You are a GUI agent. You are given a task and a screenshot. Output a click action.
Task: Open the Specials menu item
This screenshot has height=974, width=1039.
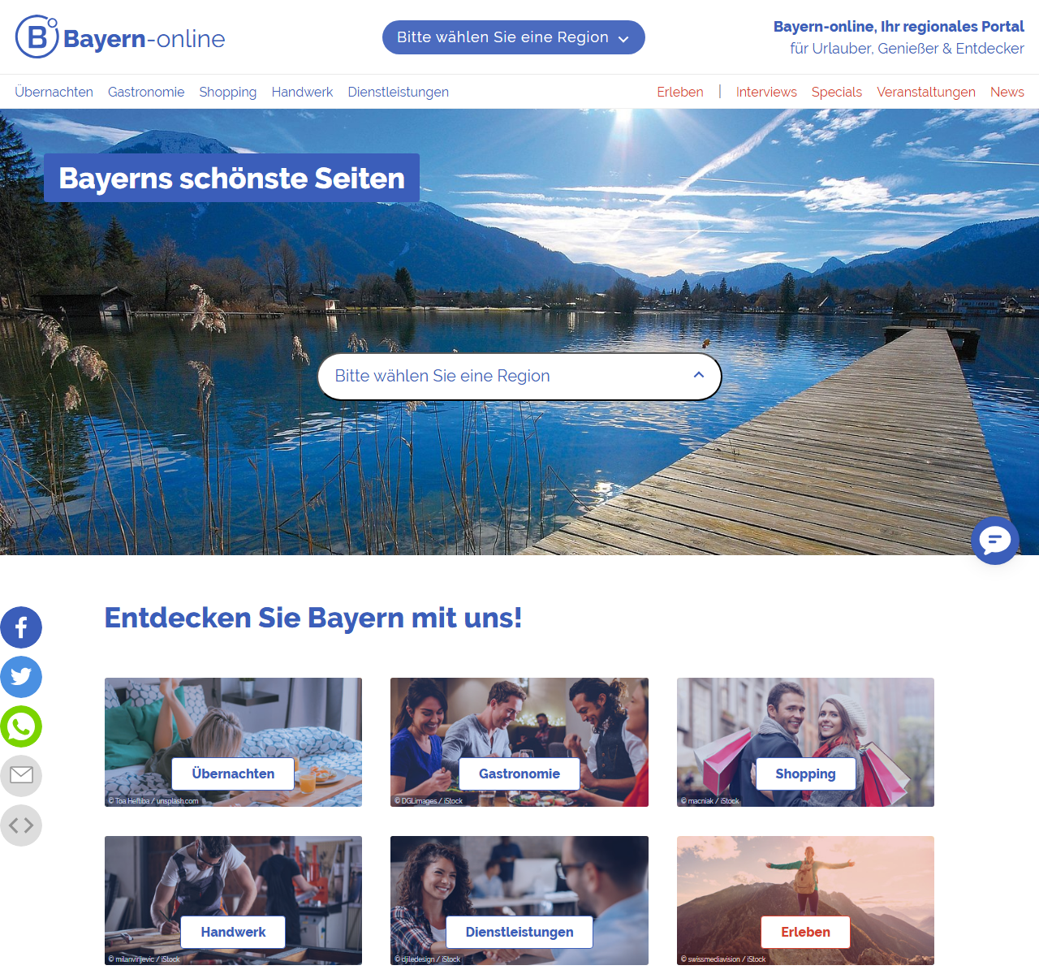(836, 92)
